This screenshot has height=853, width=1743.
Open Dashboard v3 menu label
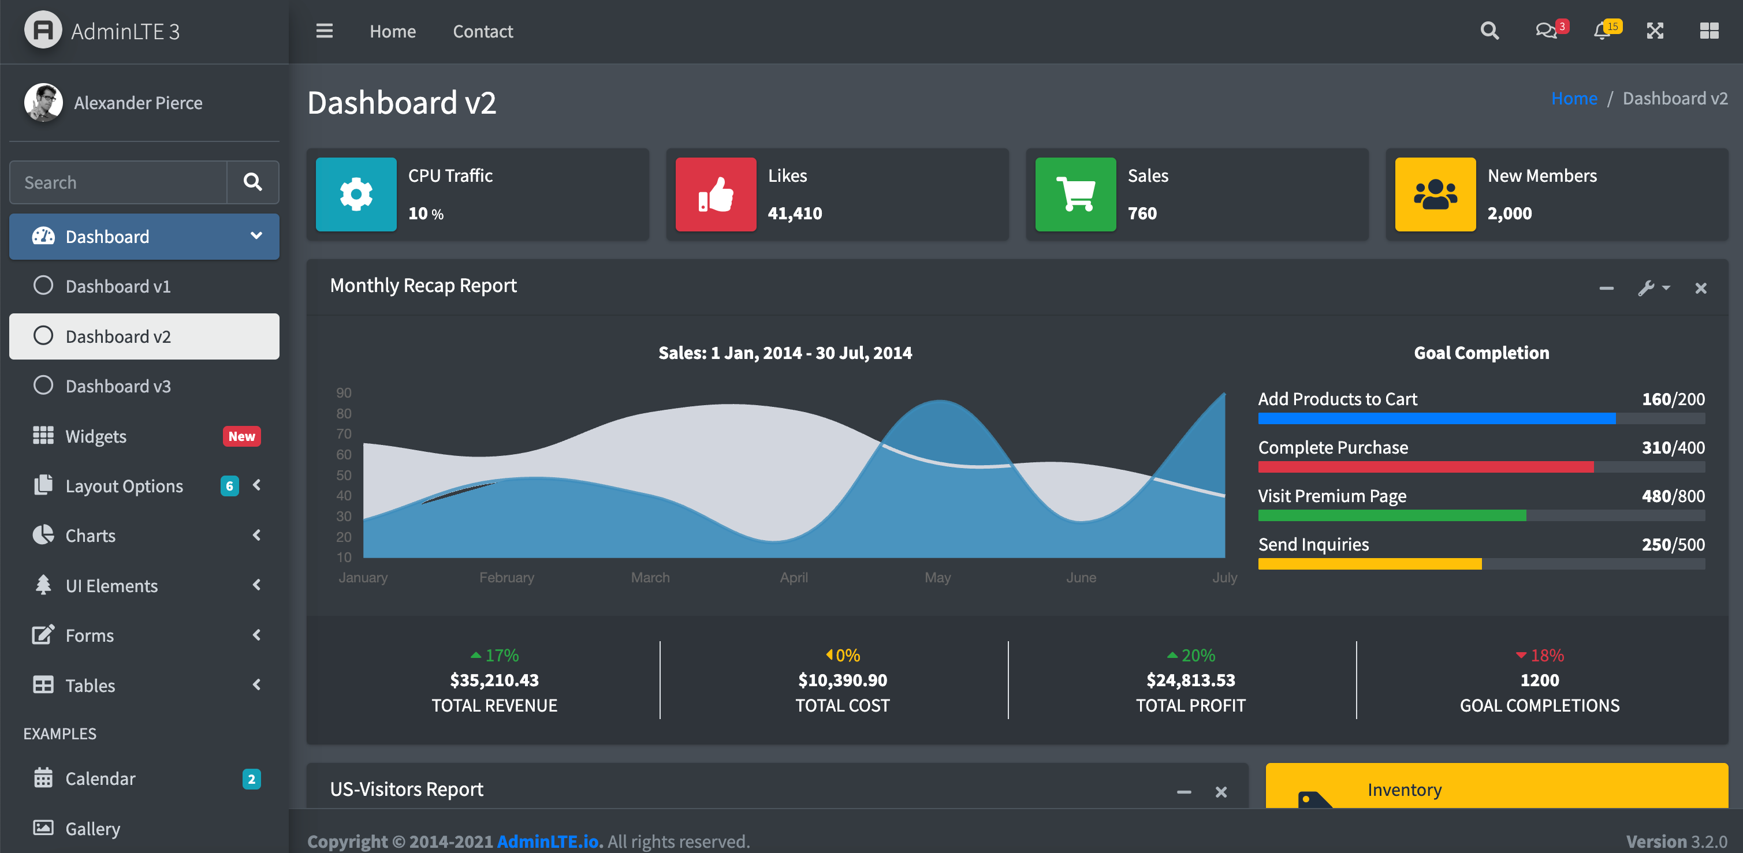118,386
